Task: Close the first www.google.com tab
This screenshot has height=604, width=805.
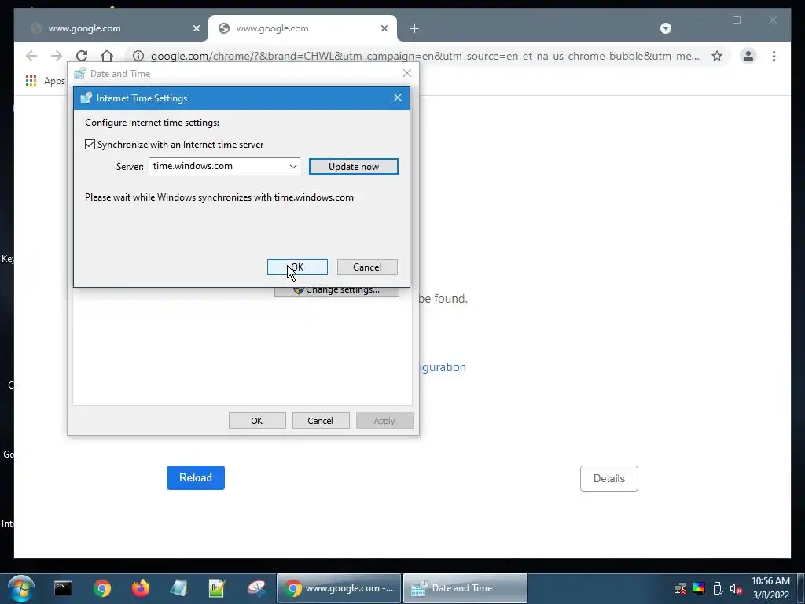Action: (196, 28)
